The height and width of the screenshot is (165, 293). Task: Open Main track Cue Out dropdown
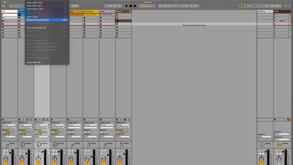282,134
